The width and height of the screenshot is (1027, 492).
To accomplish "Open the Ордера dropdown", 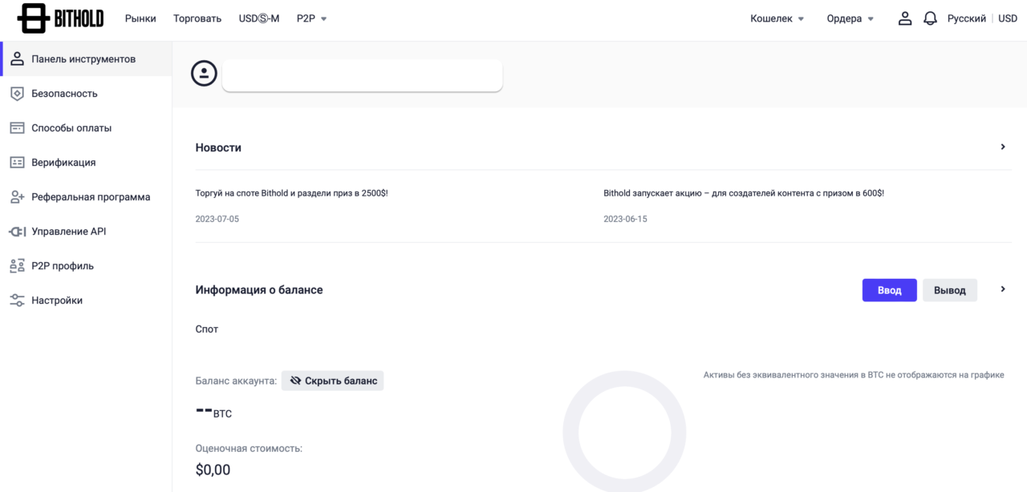I will click(850, 18).
